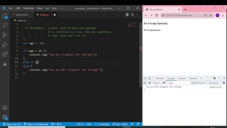Screen dimensions: 227x128
Task: Click the feedback icon in status bar
Action: tap(132, 124)
